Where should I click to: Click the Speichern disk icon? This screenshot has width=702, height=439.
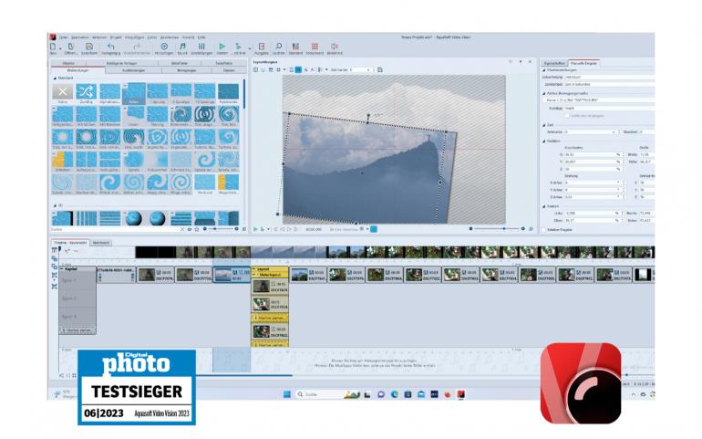pos(89,47)
